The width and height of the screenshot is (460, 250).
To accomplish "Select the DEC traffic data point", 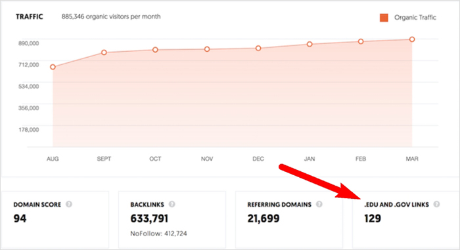I will pyautogui.click(x=258, y=48).
